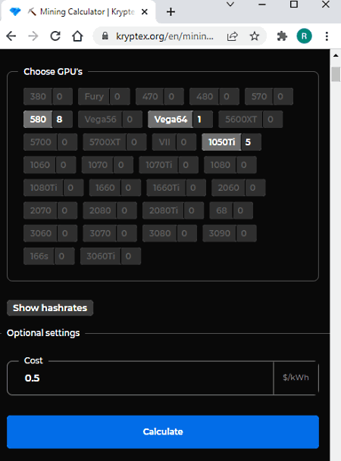Open the profile avatar R

pyautogui.click(x=304, y=36)
